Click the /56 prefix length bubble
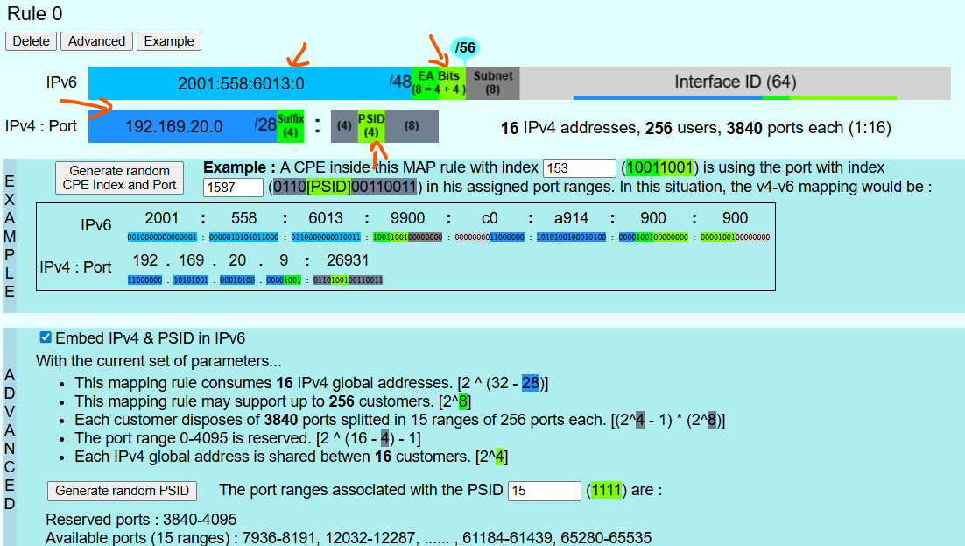This screenshot has width=965, height=546. pyautogui.click(x=465, y=49)
